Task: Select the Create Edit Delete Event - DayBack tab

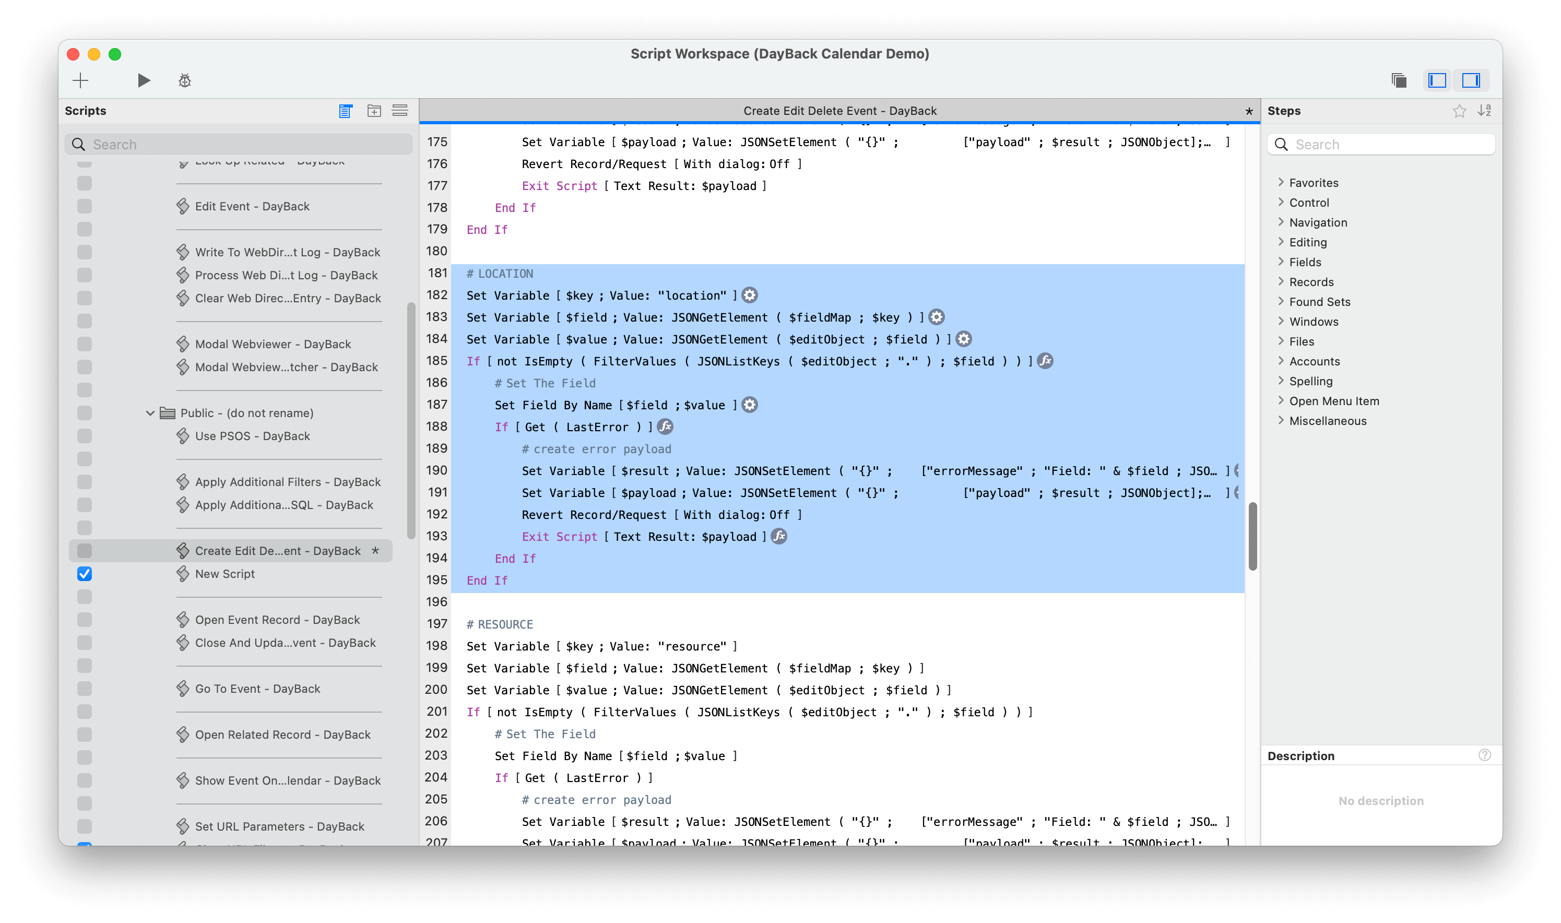Action: coord(839,111)
